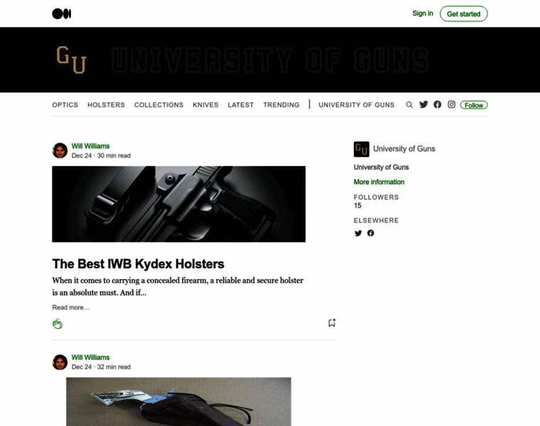Open the More information link
This screenshot has width=540, height=426.
tap(379, 182)
